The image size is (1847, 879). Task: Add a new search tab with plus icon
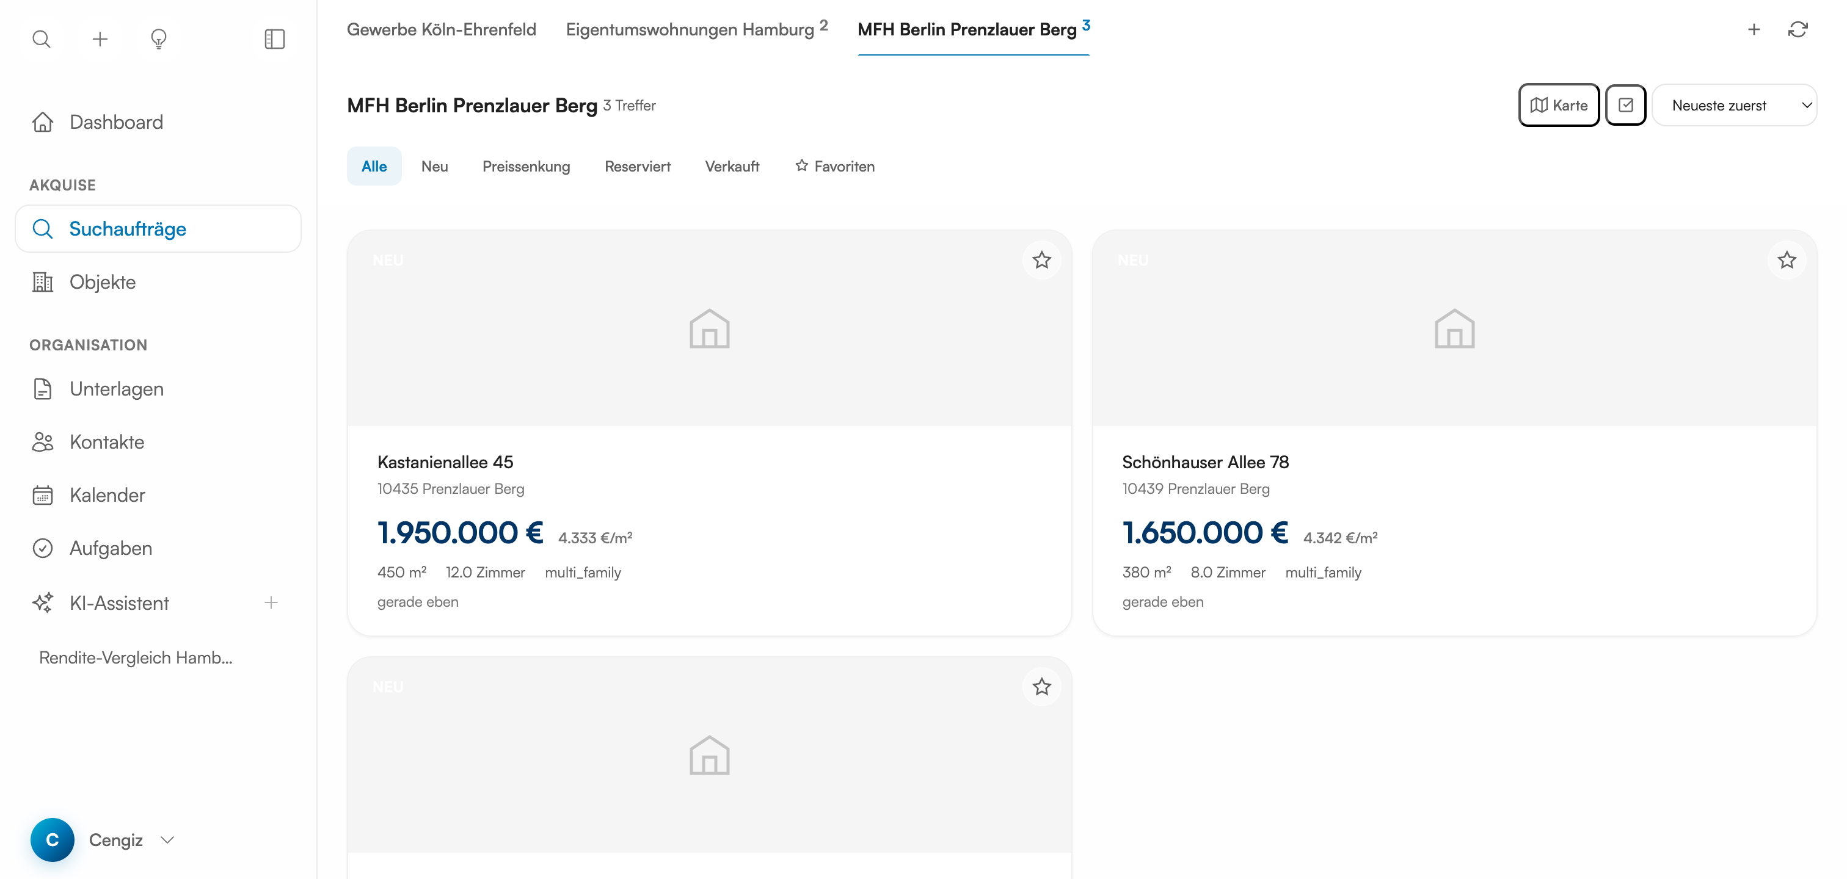coord(1754,29)
